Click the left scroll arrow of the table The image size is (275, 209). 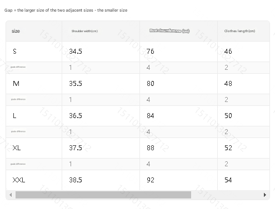(x=11, y=195)
